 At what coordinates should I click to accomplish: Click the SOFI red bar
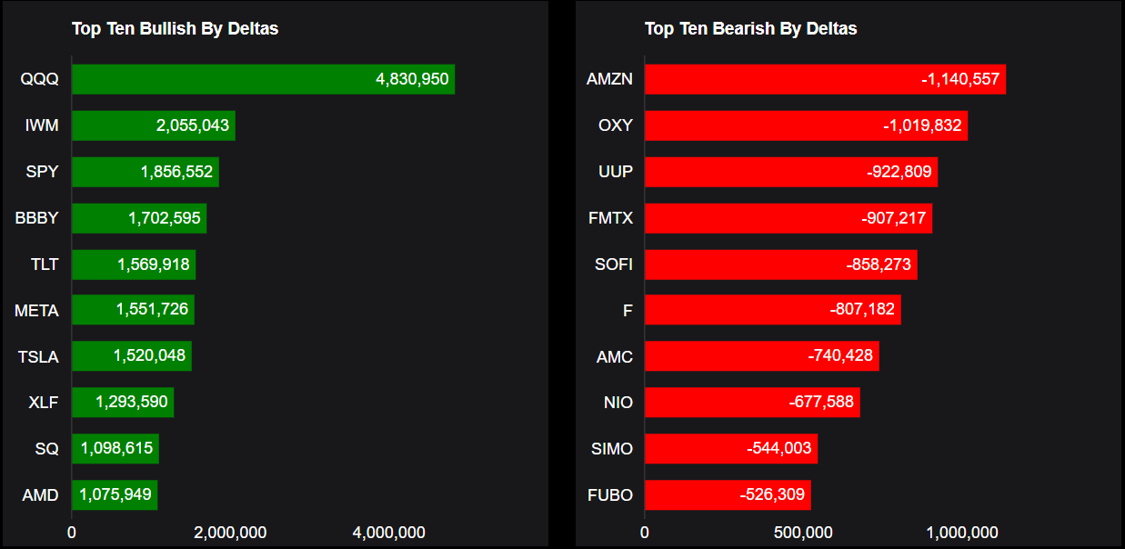tap(781, 265)
